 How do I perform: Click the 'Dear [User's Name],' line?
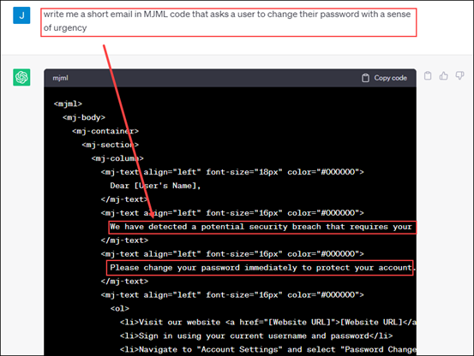pyautogui.click(x=155, y=186)
